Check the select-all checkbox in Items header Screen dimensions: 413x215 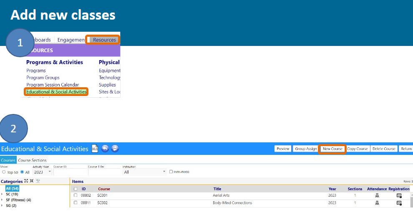click(76, 189)
